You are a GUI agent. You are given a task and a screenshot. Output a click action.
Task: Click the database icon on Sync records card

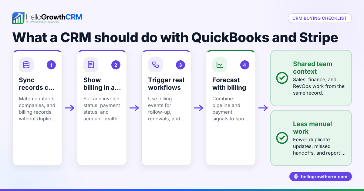tap(26, 65)
